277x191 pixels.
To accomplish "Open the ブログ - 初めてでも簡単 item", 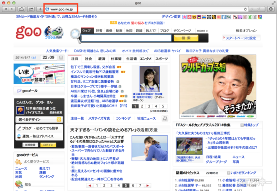I will pos(39,128).
